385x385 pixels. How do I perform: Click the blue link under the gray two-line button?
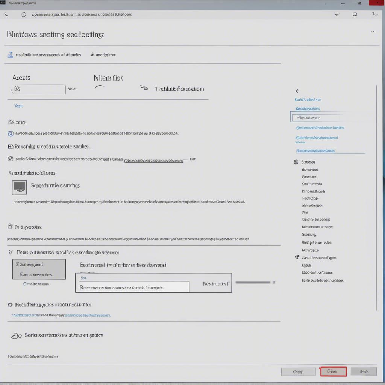tap(36, 284)
